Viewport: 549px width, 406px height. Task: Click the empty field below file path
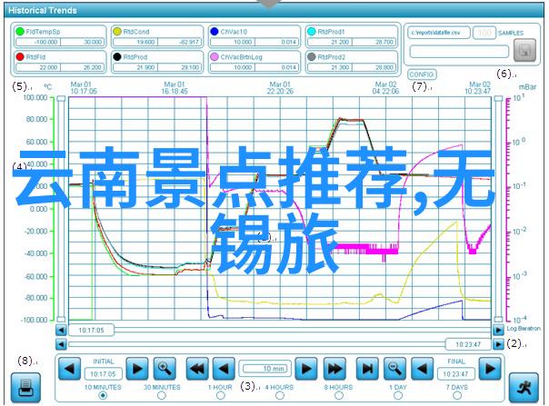[x=459, y=52]
